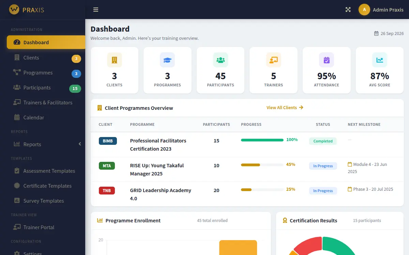Click calendar icon beside Phase 3 milestone

350,189
